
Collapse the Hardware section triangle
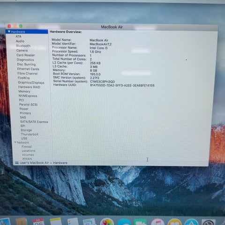(x=9, y=32)
